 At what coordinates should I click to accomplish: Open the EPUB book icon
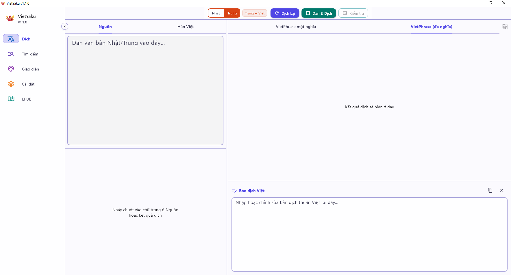click(x=11, y=99)
